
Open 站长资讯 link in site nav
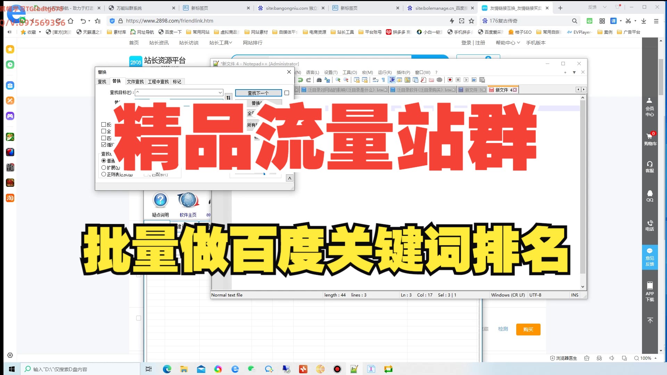click(x=159, y=43)
